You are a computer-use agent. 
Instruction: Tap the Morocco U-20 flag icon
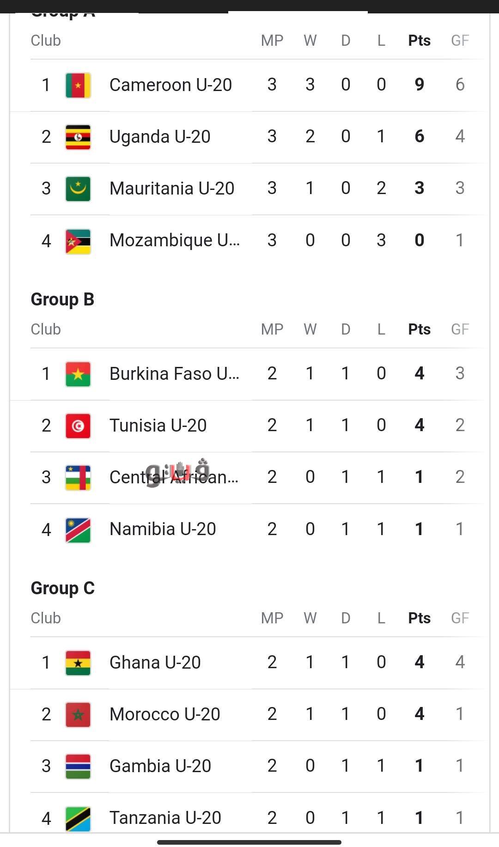(78, 715)
